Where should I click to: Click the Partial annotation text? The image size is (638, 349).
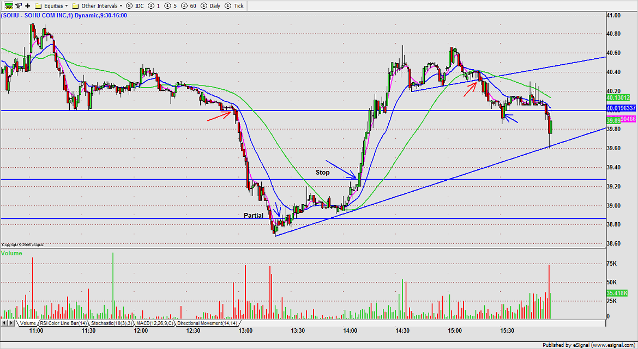(254, 215)
